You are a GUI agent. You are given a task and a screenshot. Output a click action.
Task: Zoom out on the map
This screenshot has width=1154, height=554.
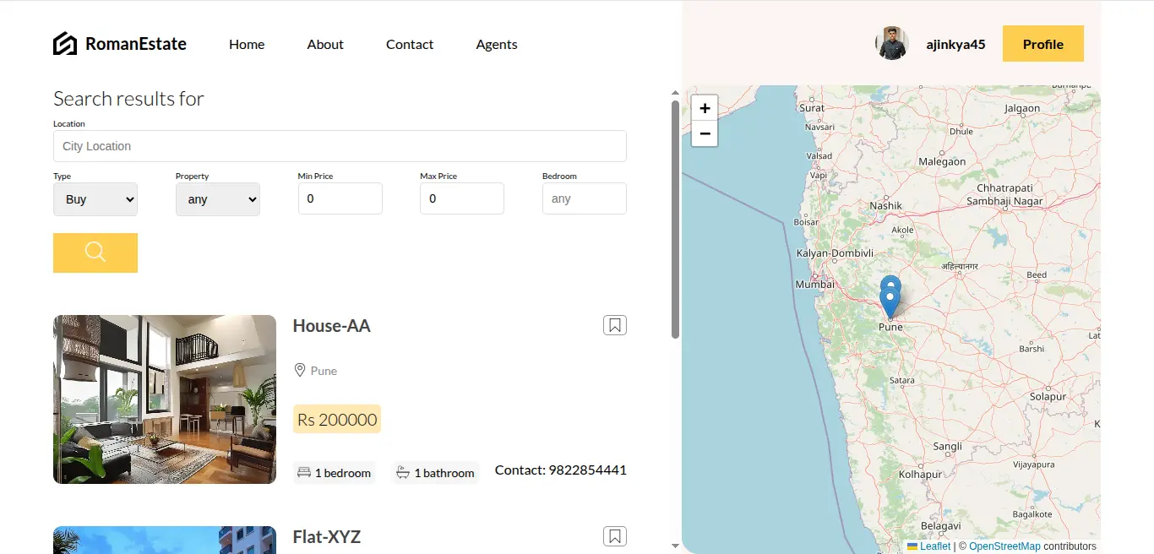(x=705, y=133)
